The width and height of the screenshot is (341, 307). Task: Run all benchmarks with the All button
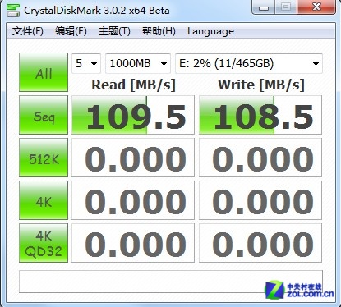pos(44,72)
